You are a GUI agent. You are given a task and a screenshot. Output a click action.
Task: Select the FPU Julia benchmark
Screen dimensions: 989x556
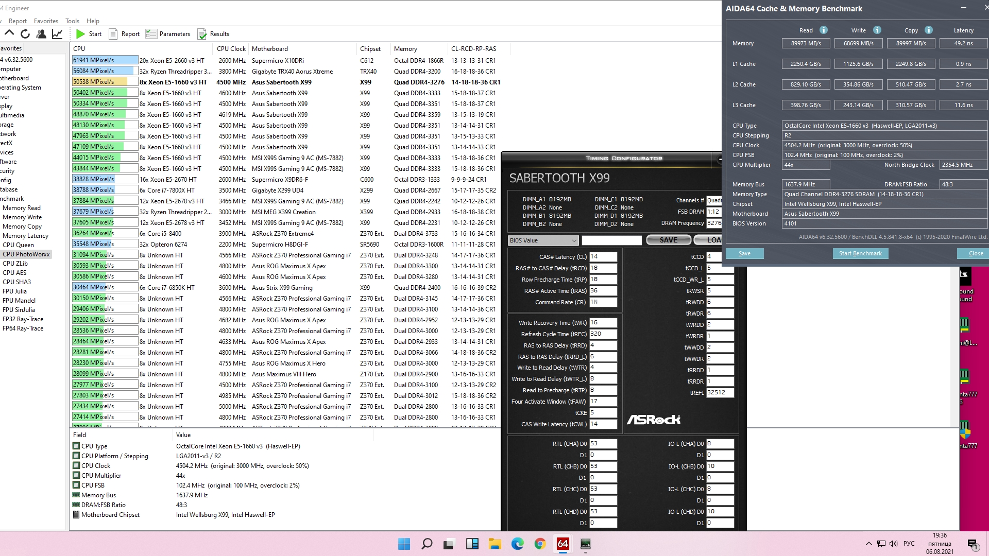[14, 291]
